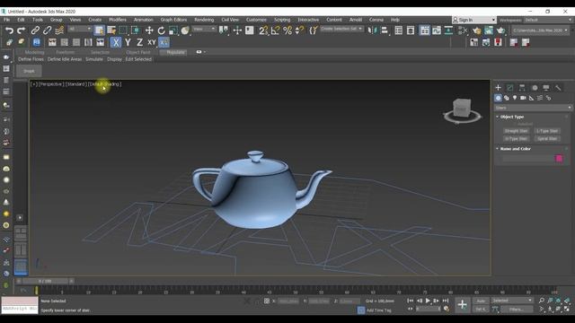Enable the Percent Snap icon

pos(287,31)
